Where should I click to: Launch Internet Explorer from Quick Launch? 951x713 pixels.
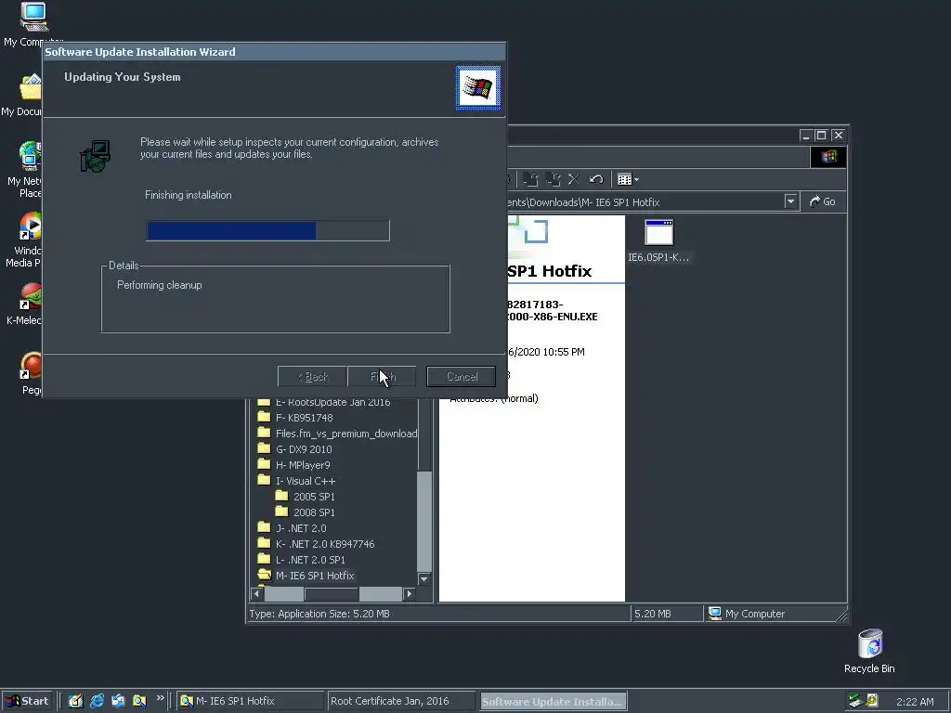[x=97, y=701]
